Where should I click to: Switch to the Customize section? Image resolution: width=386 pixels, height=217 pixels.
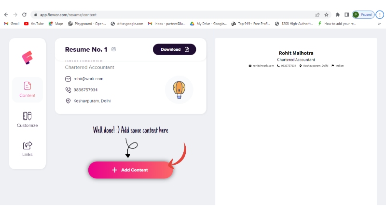pyautogui.click(x=28, y=119)
